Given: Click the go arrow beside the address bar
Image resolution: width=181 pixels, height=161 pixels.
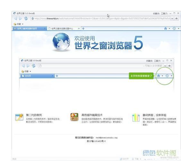Looking at the screenshot, I should [177, 19].
